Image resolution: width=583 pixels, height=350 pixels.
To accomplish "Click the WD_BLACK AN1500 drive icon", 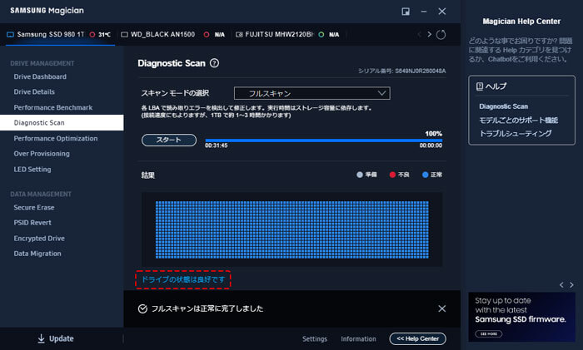I will (x=125, y=35).
